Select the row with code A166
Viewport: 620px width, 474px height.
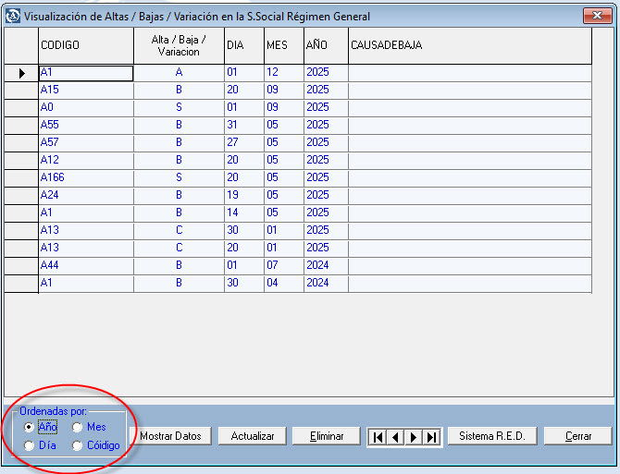85,177
